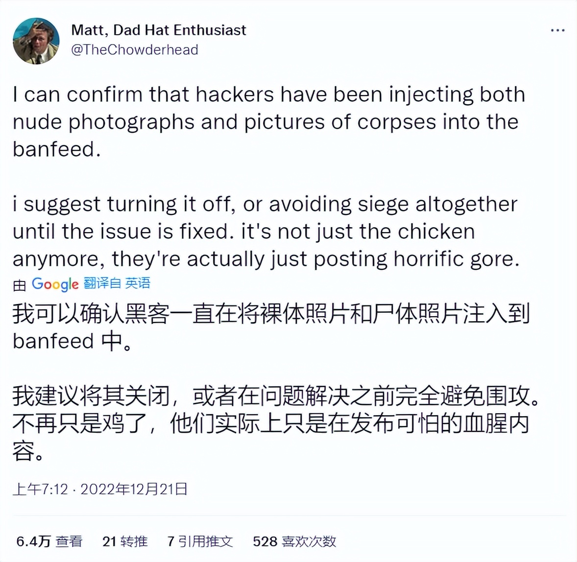577x562 pixels.
Task: Open the @TheChowderhead profile handle
Action: (134, 49)
